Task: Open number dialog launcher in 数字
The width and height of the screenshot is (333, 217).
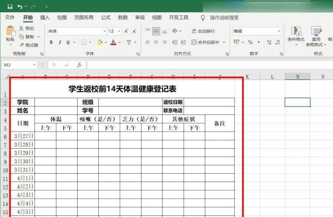Action: (281, 54)
